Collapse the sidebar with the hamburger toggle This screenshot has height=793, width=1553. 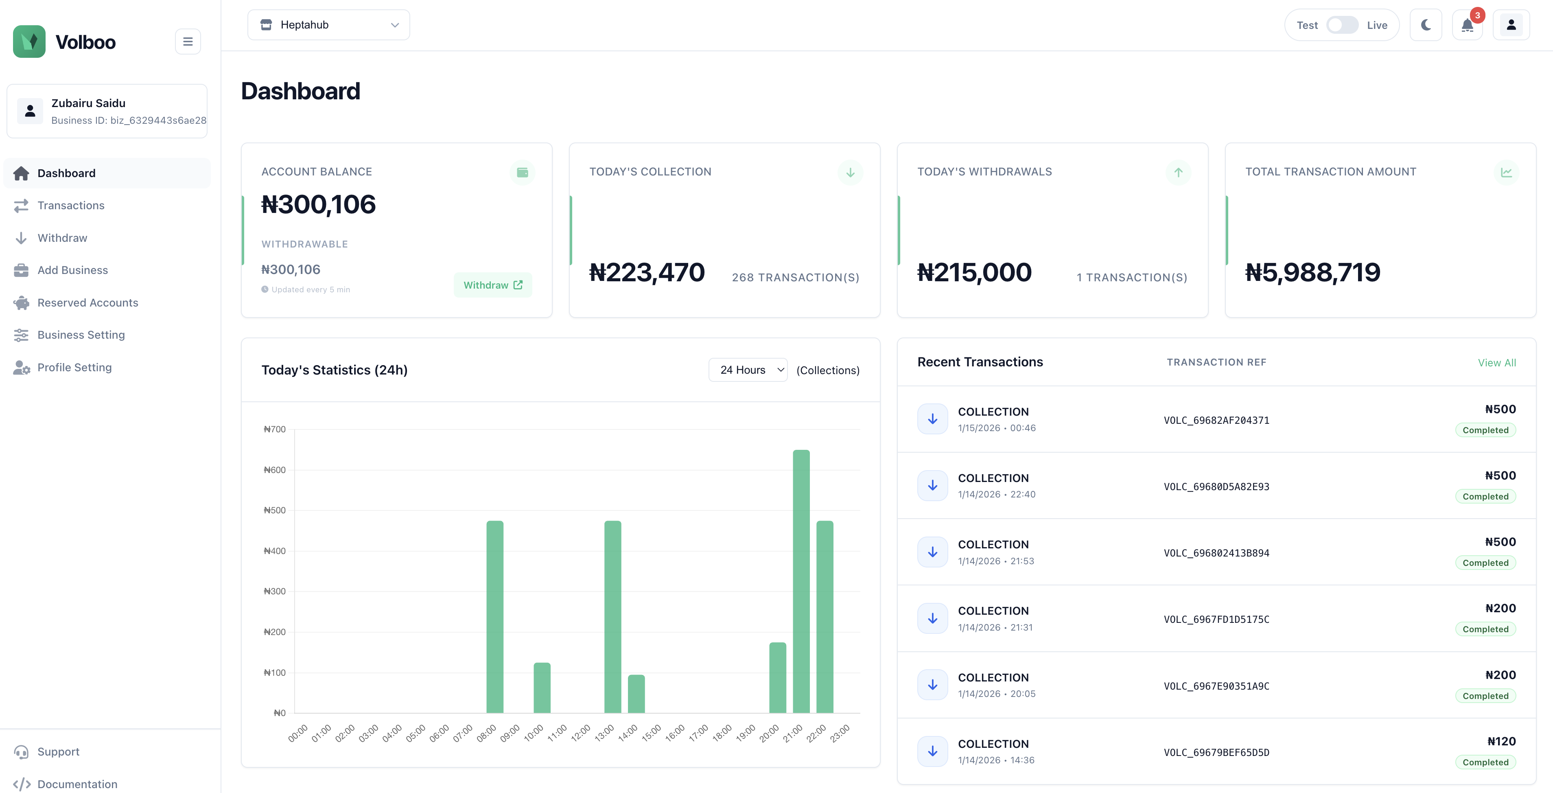pos(188,41)
